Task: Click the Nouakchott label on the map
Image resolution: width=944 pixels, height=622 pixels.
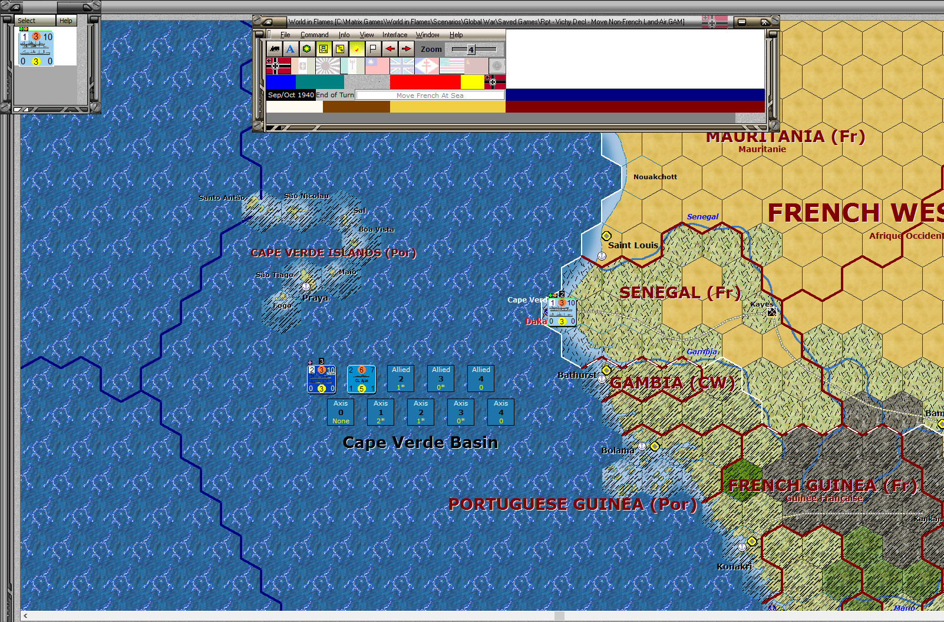Action: point(655,177)
